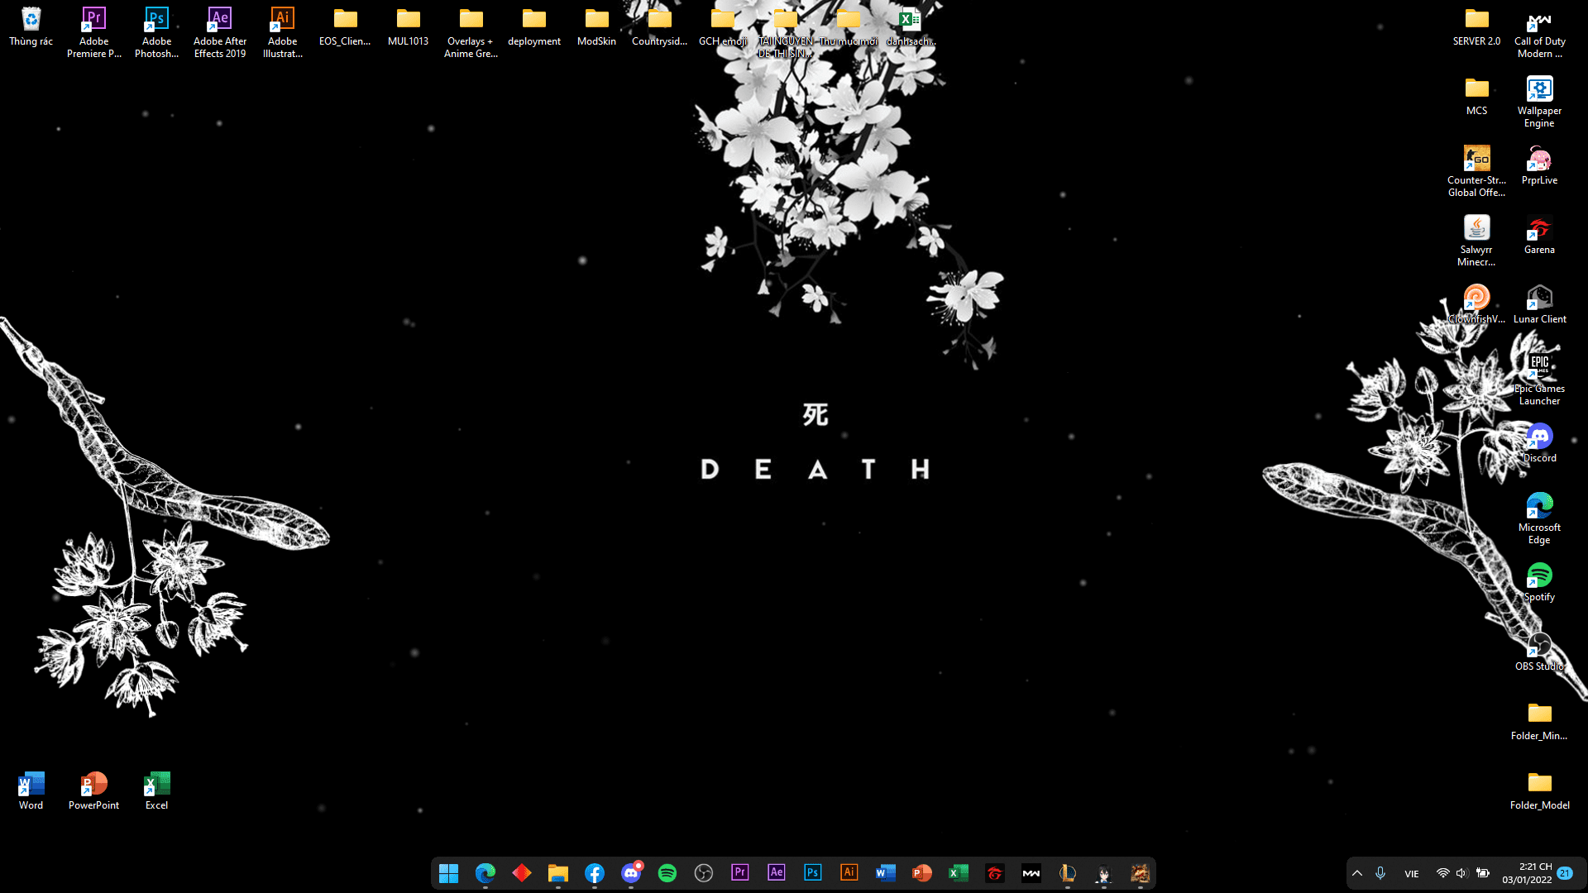Launch Counter-Strike Global Offensive shortcut
This screenshot has width=1588, height=893.
click(x=1476, y=157)
